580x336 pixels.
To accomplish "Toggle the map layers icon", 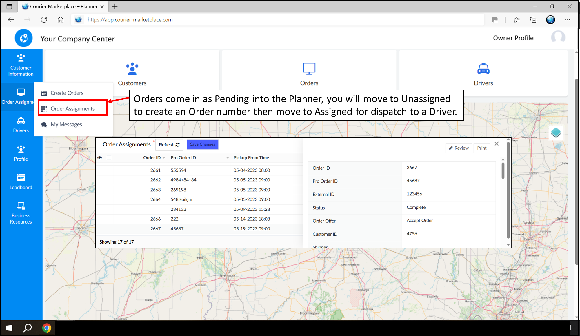I will tap(556, 133).
